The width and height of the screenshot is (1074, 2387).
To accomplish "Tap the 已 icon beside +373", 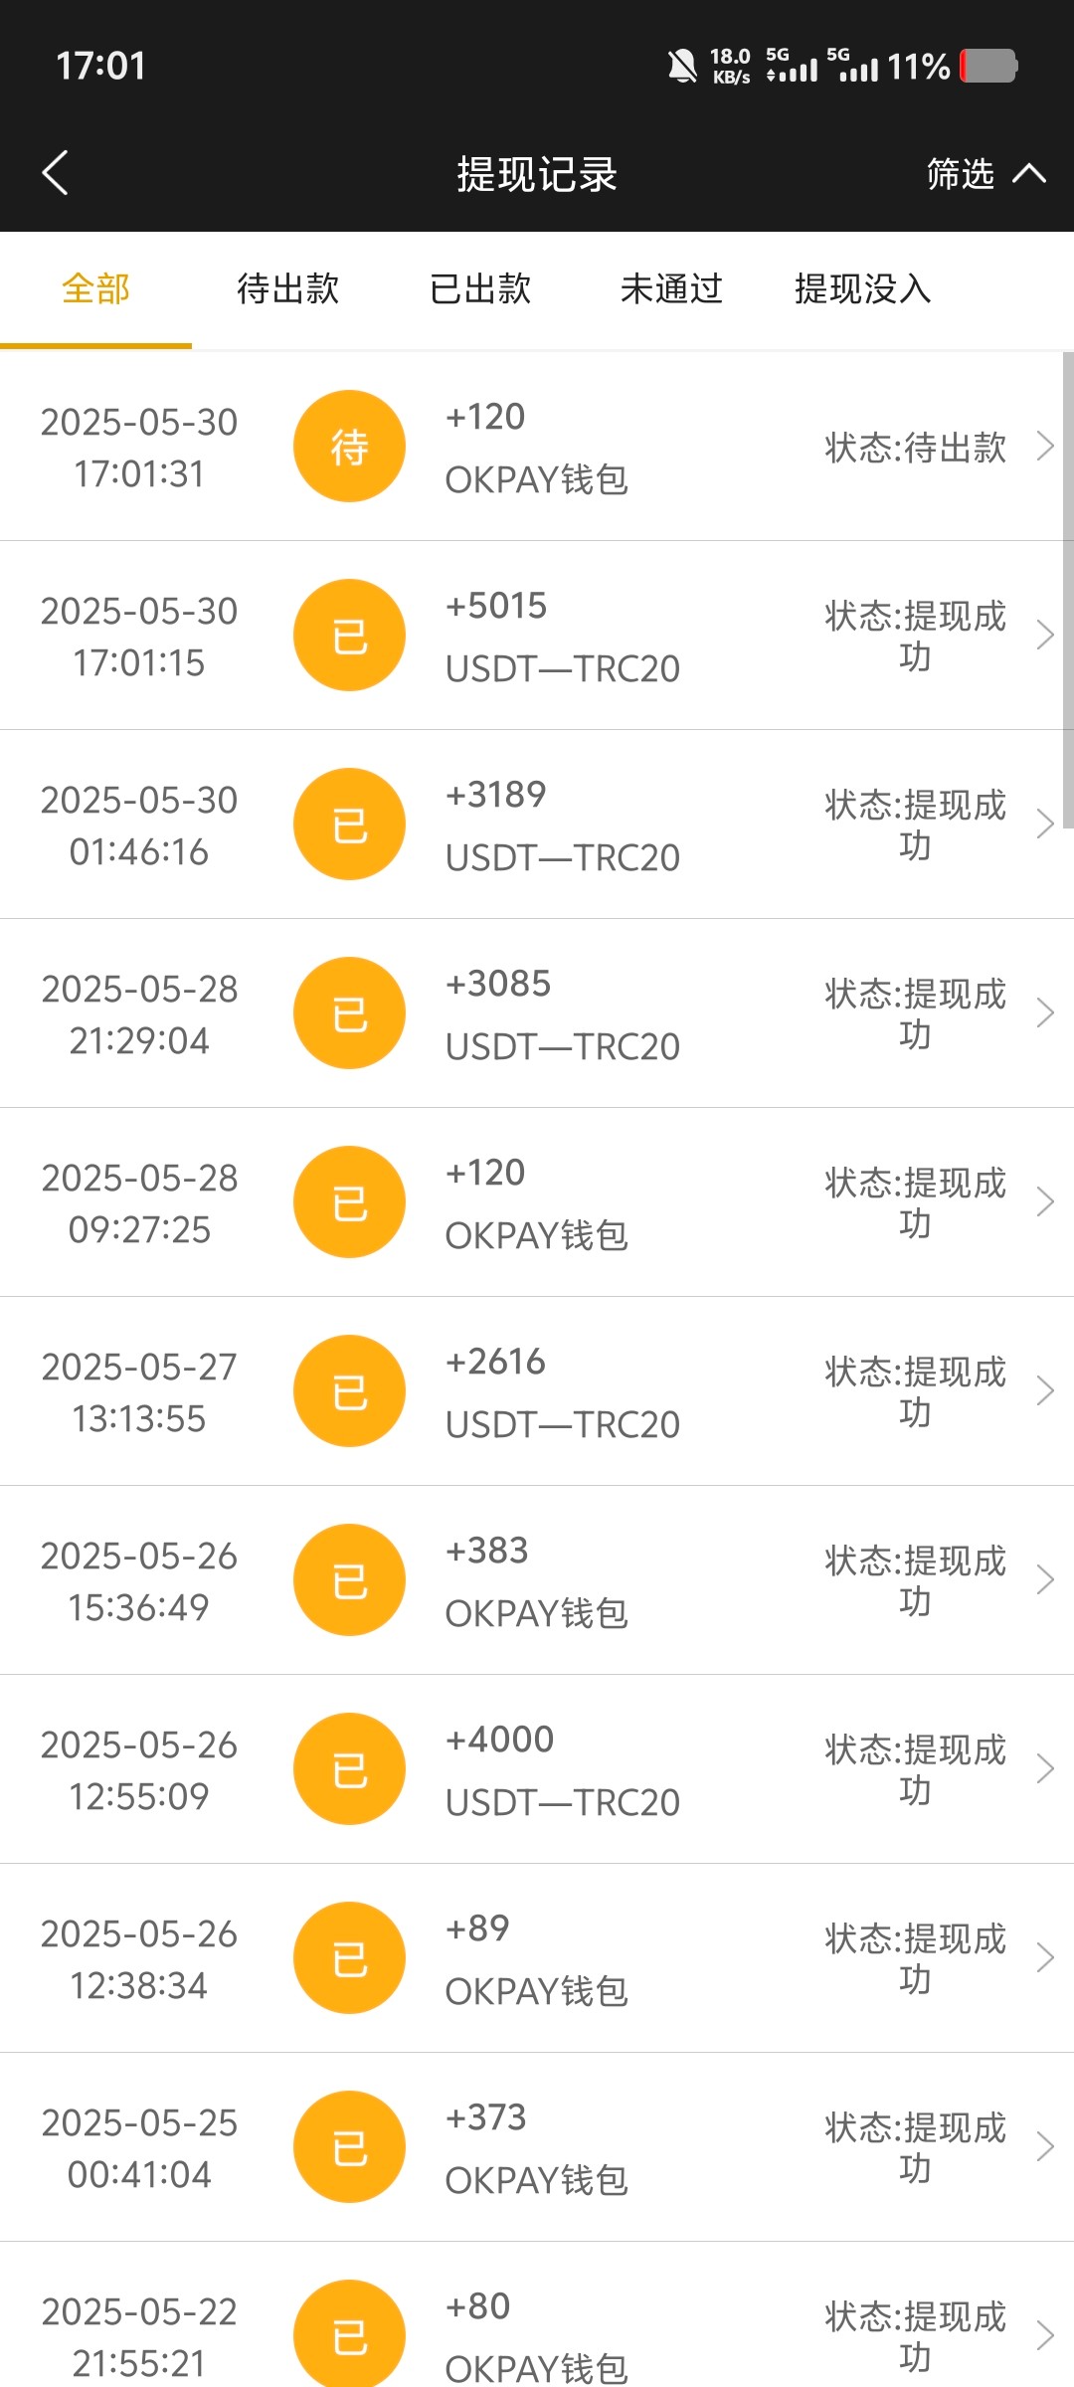I will 349,2147.
